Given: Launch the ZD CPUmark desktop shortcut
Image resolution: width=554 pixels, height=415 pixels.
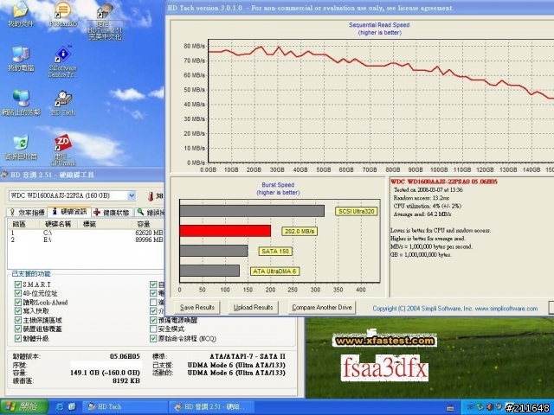Looking at the screenshot, I should (63, 150).
